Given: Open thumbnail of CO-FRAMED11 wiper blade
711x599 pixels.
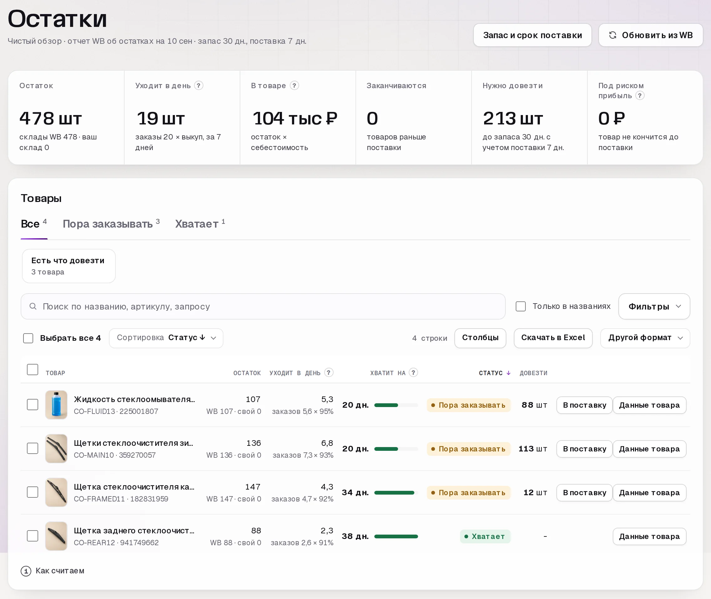Looking at the screenshot, I should pos(56,492).
